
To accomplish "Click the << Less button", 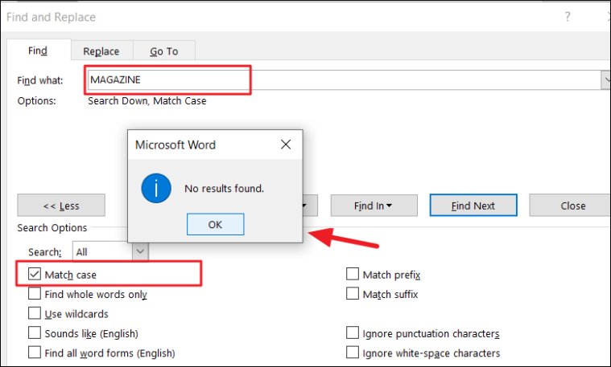I will [61, 206].
